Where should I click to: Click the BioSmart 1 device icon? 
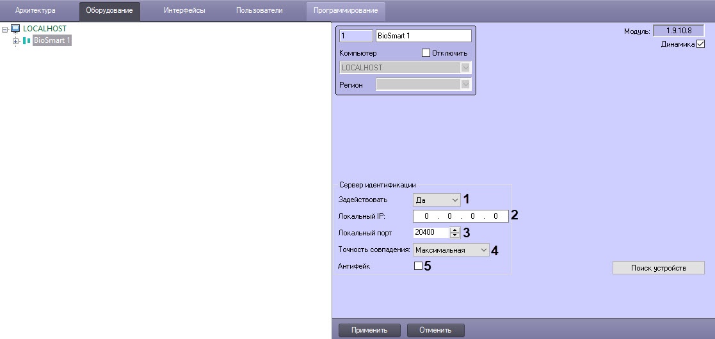click(26, 40)
